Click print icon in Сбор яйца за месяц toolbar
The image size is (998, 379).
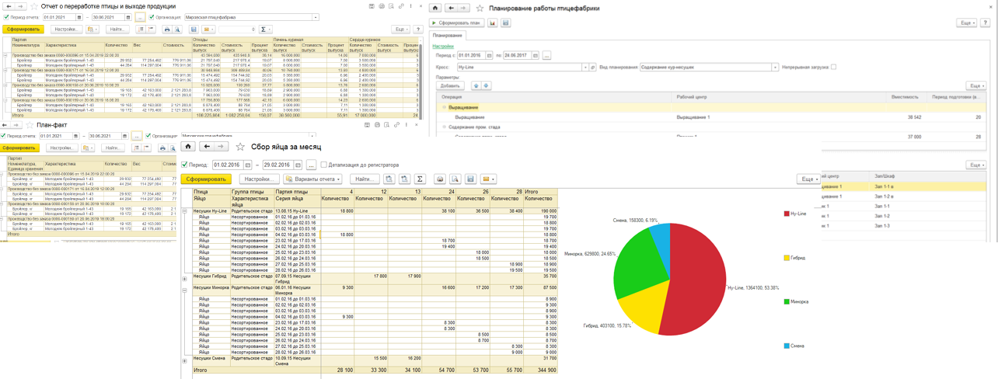click(440, 179)
